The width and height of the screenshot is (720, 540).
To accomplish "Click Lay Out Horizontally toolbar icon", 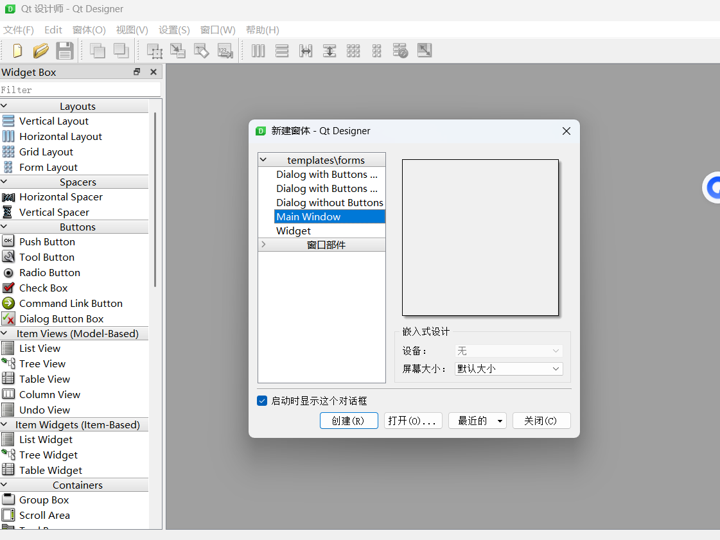I will tap(258, 51).
